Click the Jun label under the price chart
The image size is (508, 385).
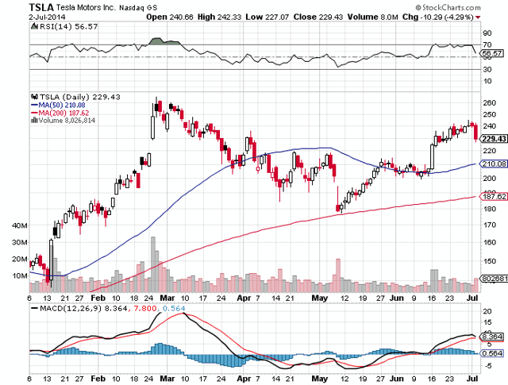click(x=396, y=298)
